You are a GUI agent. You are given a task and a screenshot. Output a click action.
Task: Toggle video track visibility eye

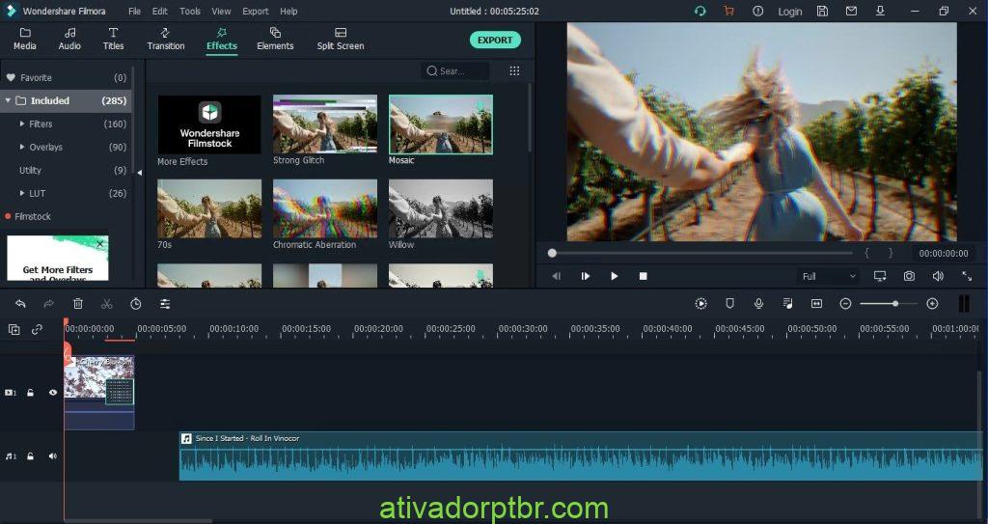52,392
